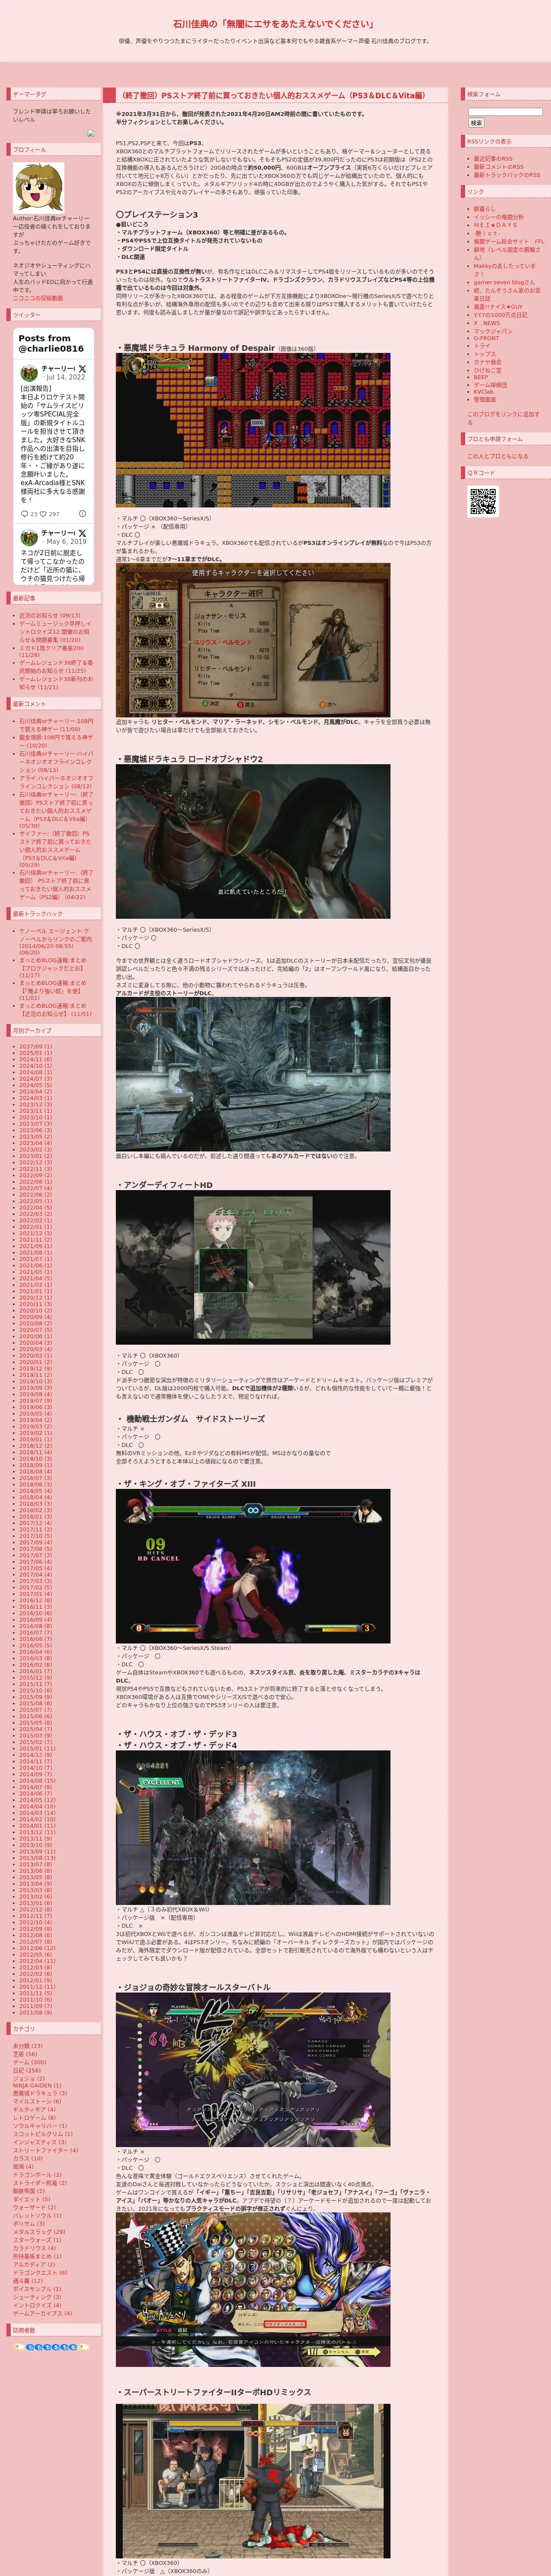Open category ゲーム (300)
Viewport: 551px width, 2576px height.
point(30,2062)
